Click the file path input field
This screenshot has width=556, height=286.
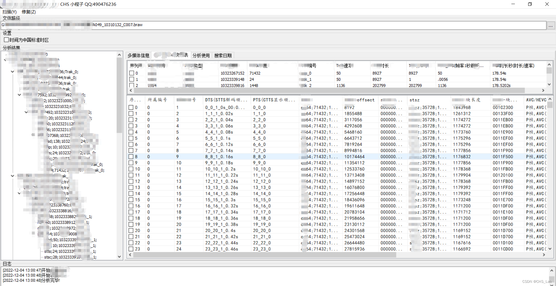(274, 25)
